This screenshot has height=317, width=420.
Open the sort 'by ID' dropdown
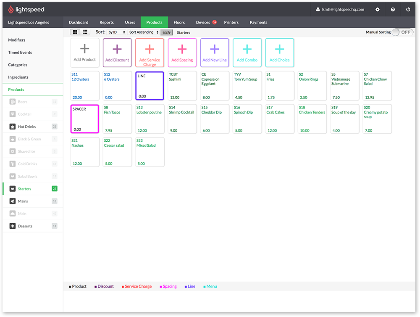tap(116, 32)
